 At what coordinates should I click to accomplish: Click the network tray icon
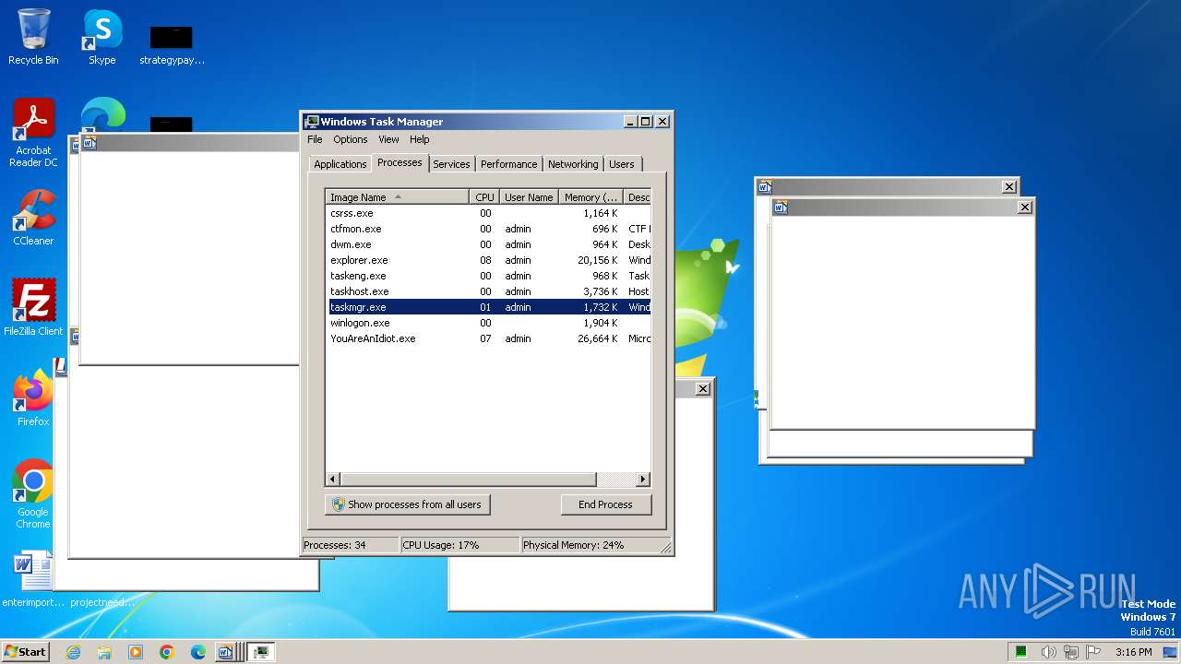[x=1071, y=652]
